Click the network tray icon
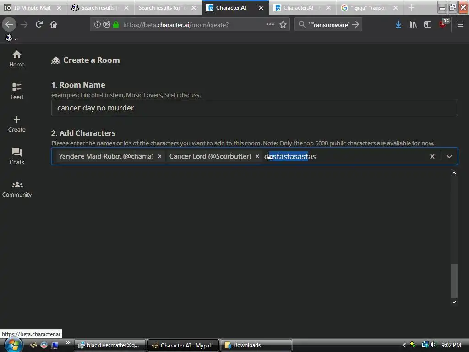Viewport: 469px width, 352px height. point(425,345)
